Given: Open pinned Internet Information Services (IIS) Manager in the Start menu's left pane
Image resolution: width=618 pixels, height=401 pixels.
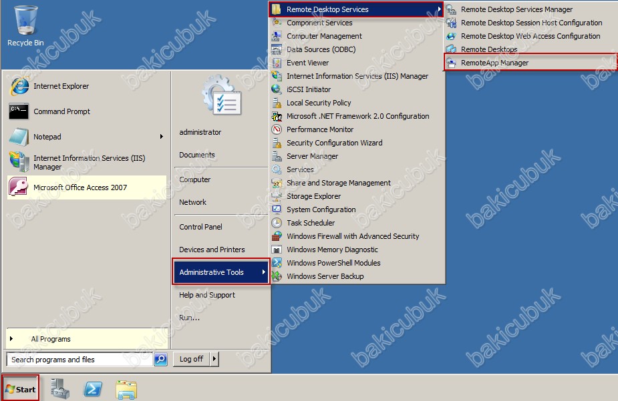Looking at the screenshot, I should tap(87, 162).
